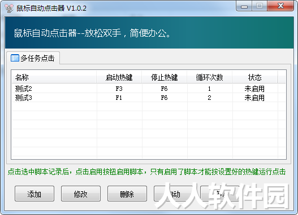Click 未启用 status in 测试3 row
This screenshot has height=215, width=298.
pyautogui.click(x=254, y=98)
